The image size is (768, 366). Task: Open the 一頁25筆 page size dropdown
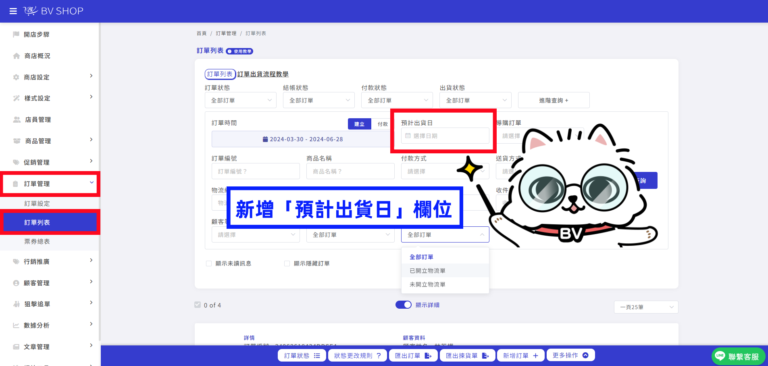coord(646,307)
